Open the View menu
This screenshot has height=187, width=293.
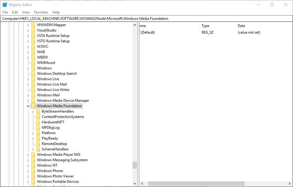pos(26,12)
